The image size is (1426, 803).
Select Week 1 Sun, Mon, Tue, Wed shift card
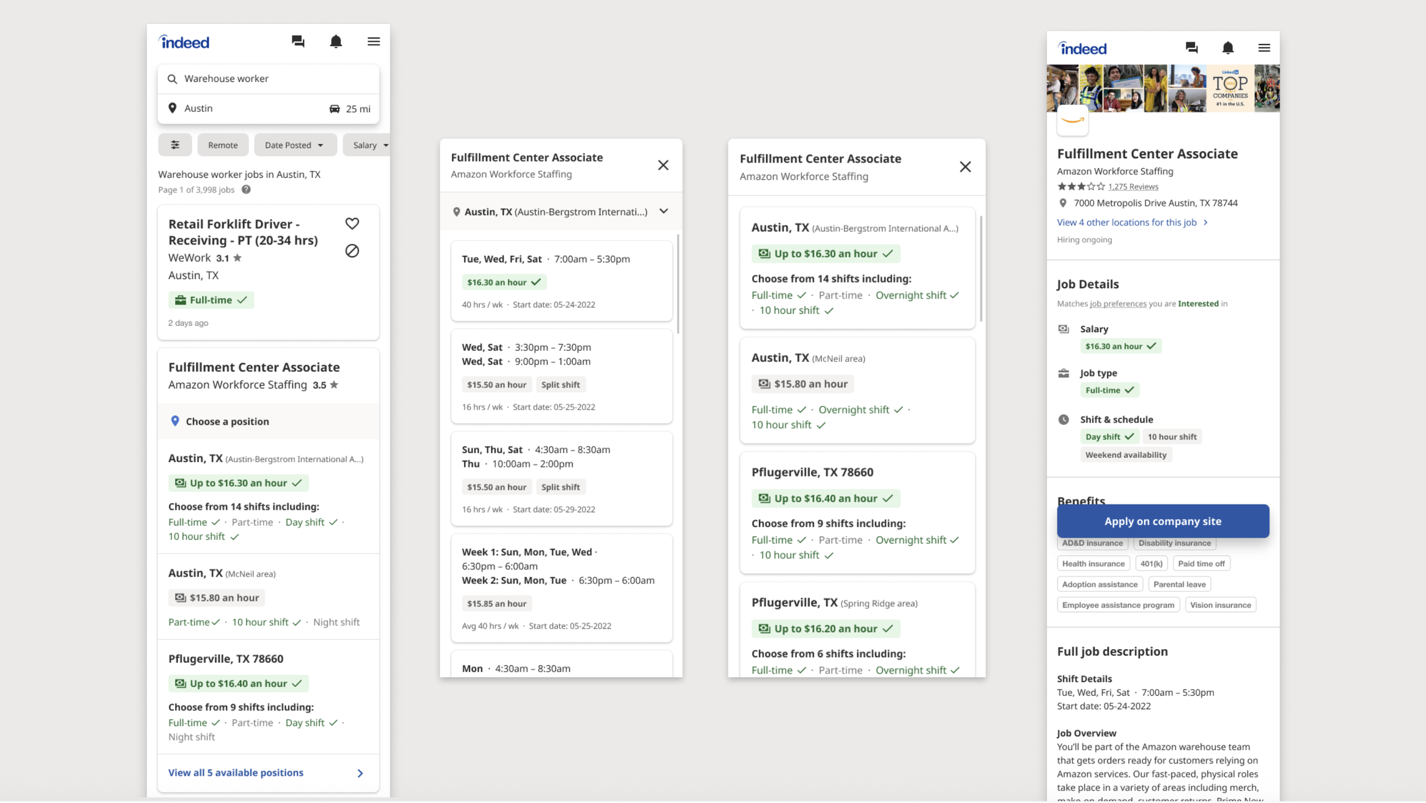click(x=561, y=588)
